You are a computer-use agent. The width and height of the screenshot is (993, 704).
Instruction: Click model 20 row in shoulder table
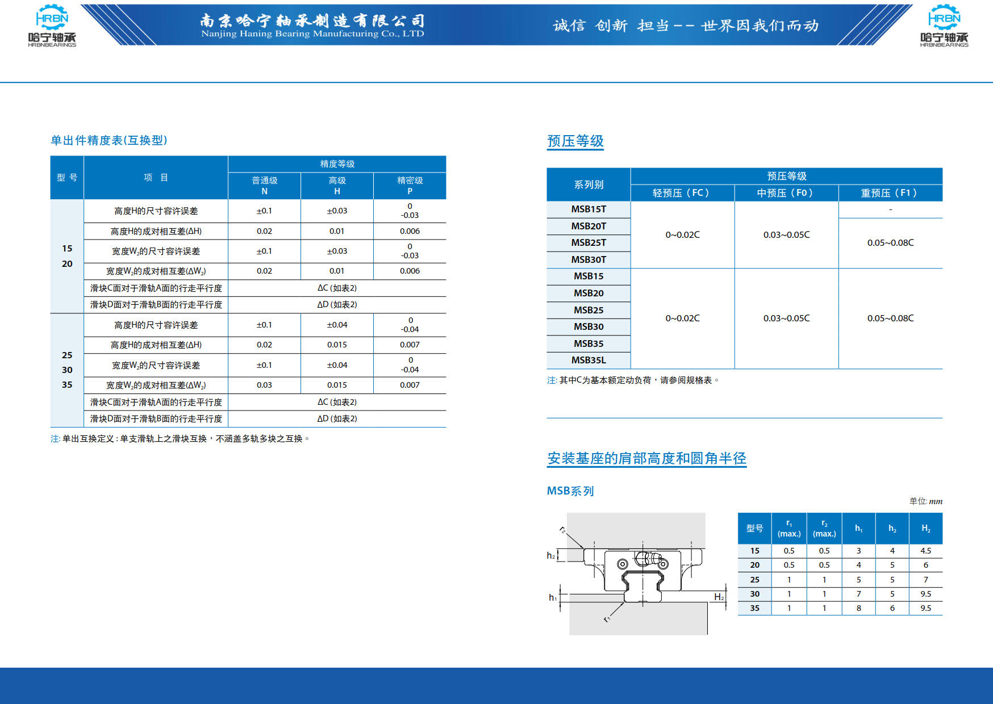840,565
